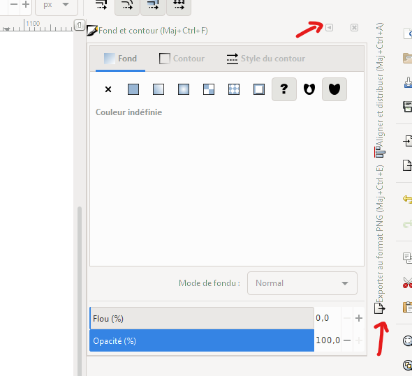Open the px unit dropdown
This screenshot has width=412, height=376.
[57, 5]
